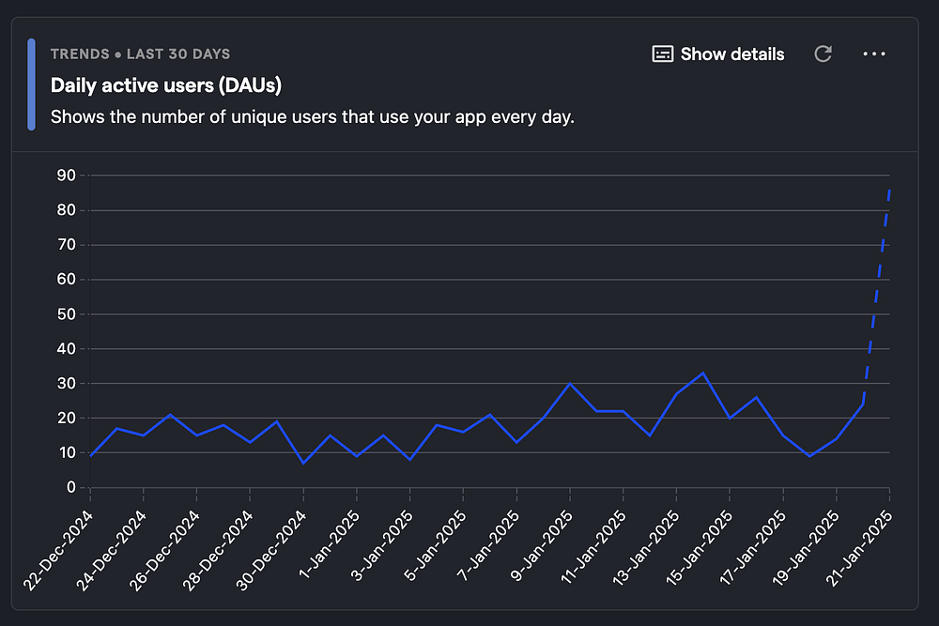
Task: Click the Show details list icon
Action: [663, 53]
